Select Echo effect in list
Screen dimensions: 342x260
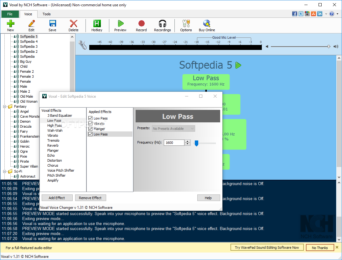point(51,155)
